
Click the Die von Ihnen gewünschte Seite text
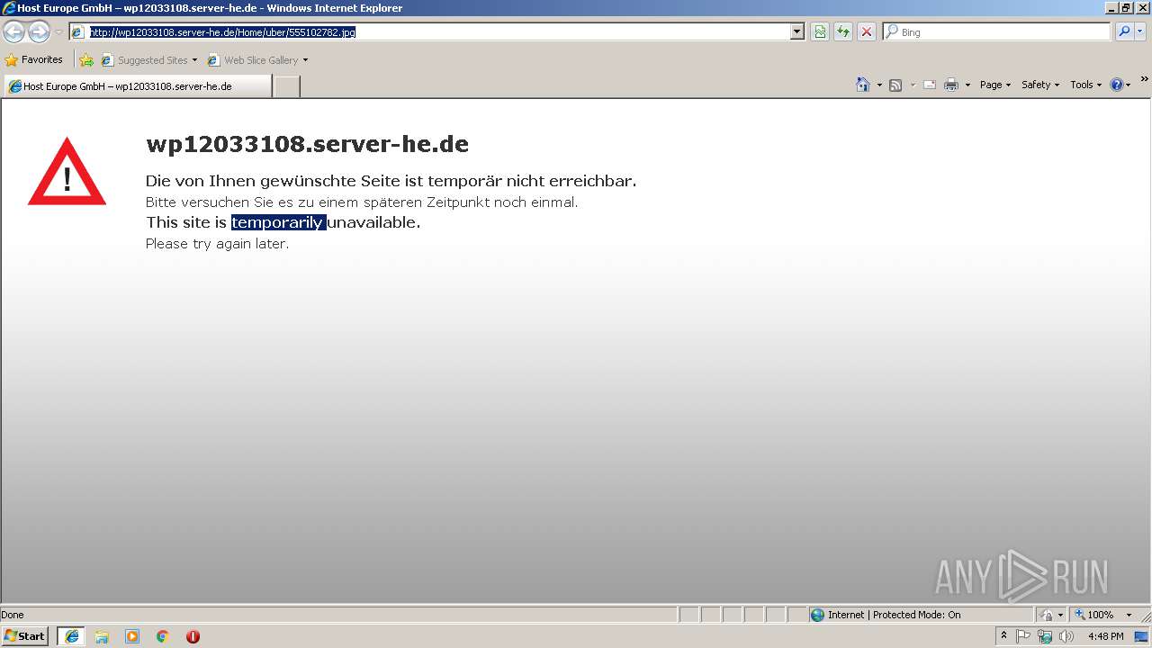point(391,181)
